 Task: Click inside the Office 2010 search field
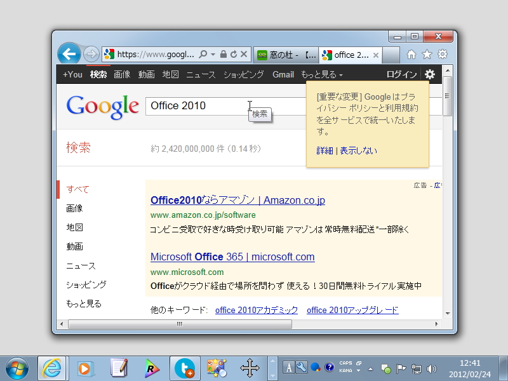[190, 105]
